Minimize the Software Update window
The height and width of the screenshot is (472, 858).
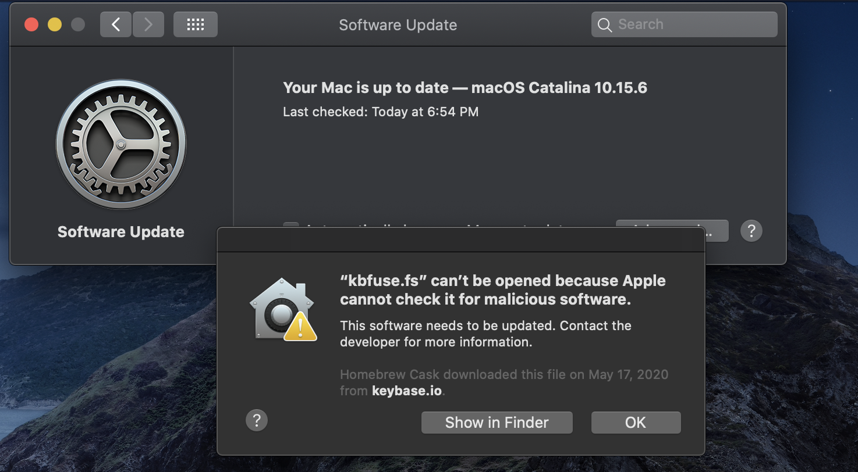[55, 24]
